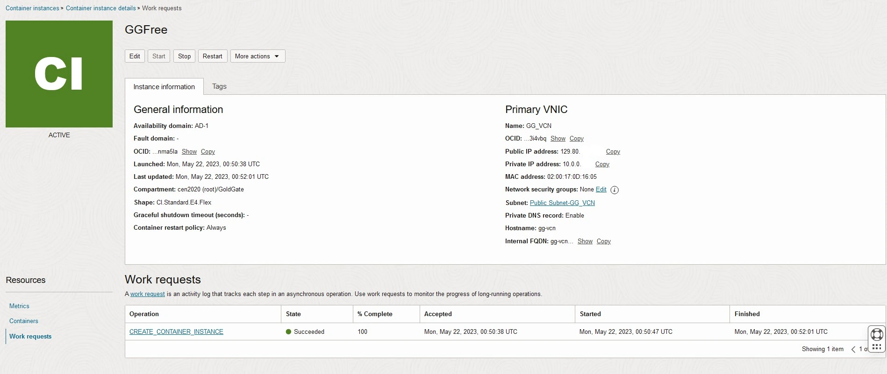Click the ACTIVE status label
This screenshot has height=374, width=887.
point(59,135)
